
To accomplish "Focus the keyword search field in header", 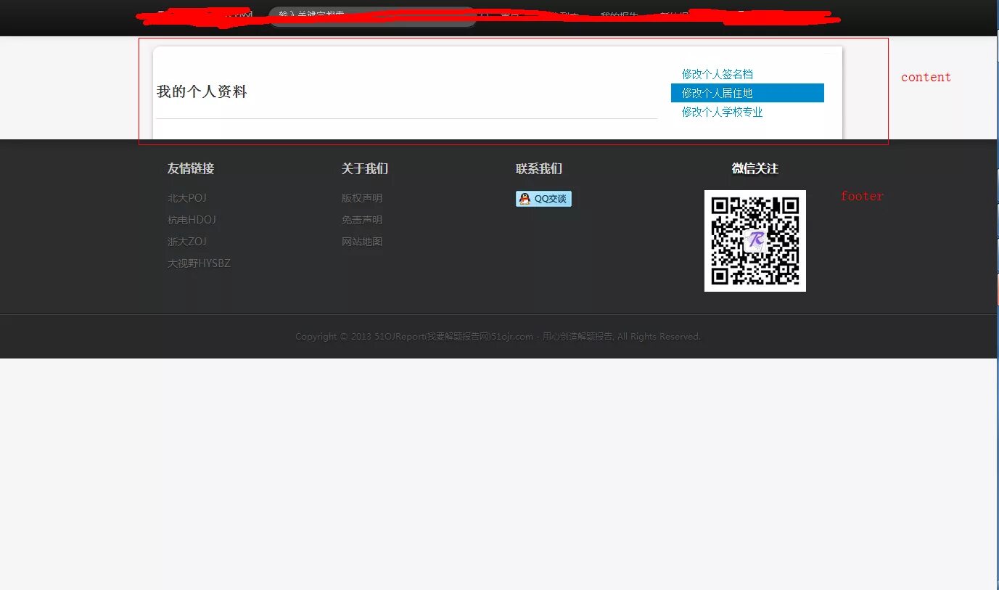I will click(372, 17).
